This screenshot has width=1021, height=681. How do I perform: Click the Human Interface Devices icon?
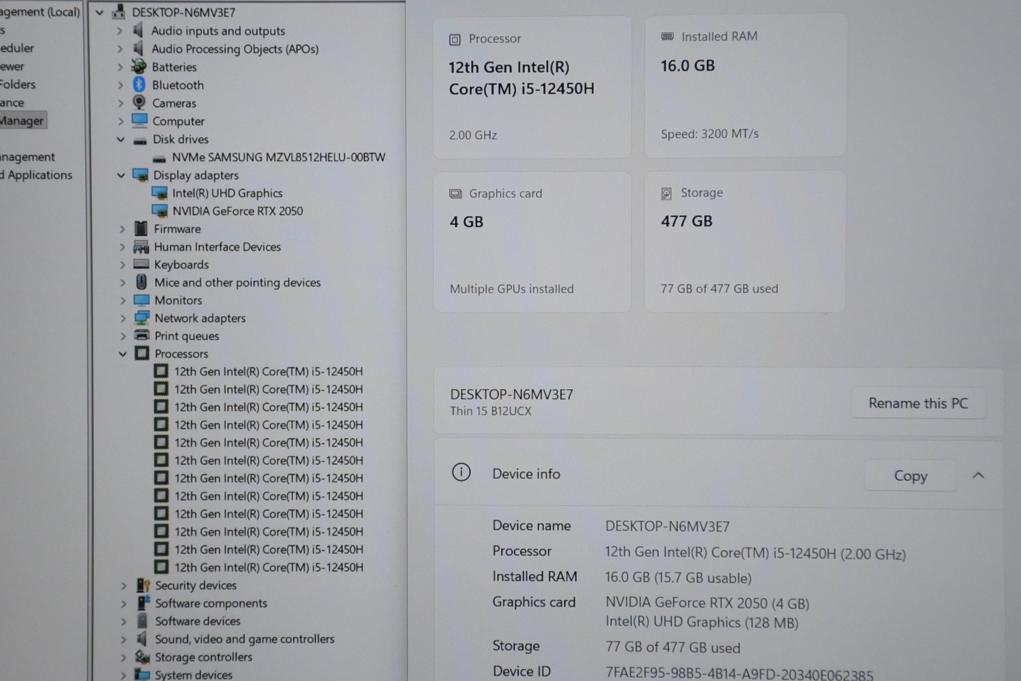point(141,247)
